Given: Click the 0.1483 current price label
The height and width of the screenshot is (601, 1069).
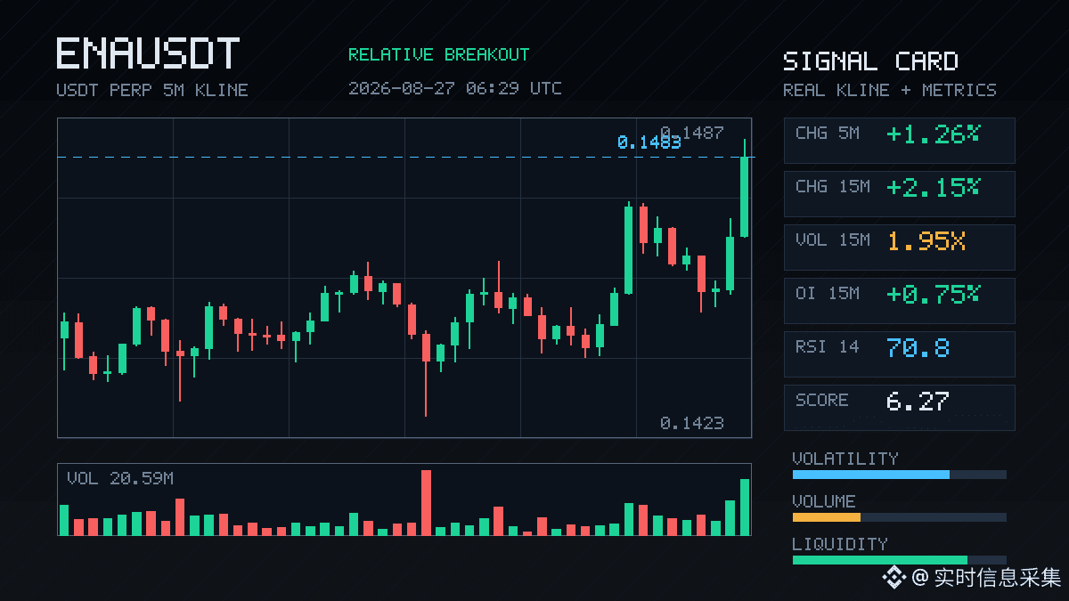Looking at the screenshot, I should [x=649, y=142].
